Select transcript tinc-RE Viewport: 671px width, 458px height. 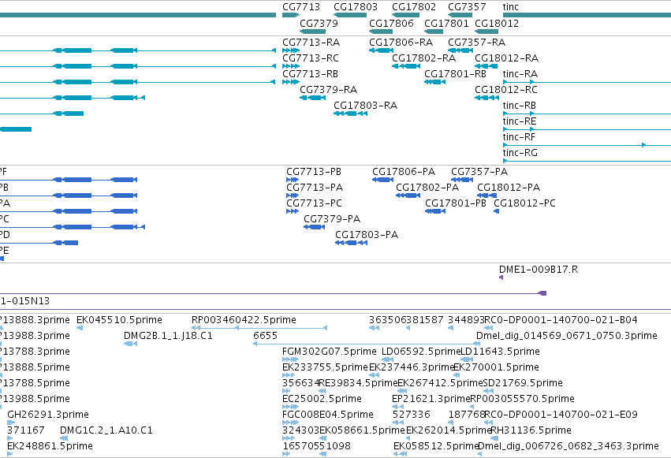[x=587, y=129]
